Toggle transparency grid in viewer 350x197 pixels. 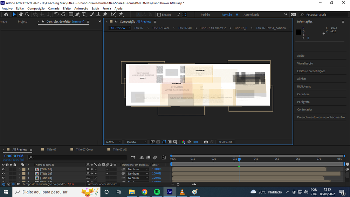pos(158,142)
